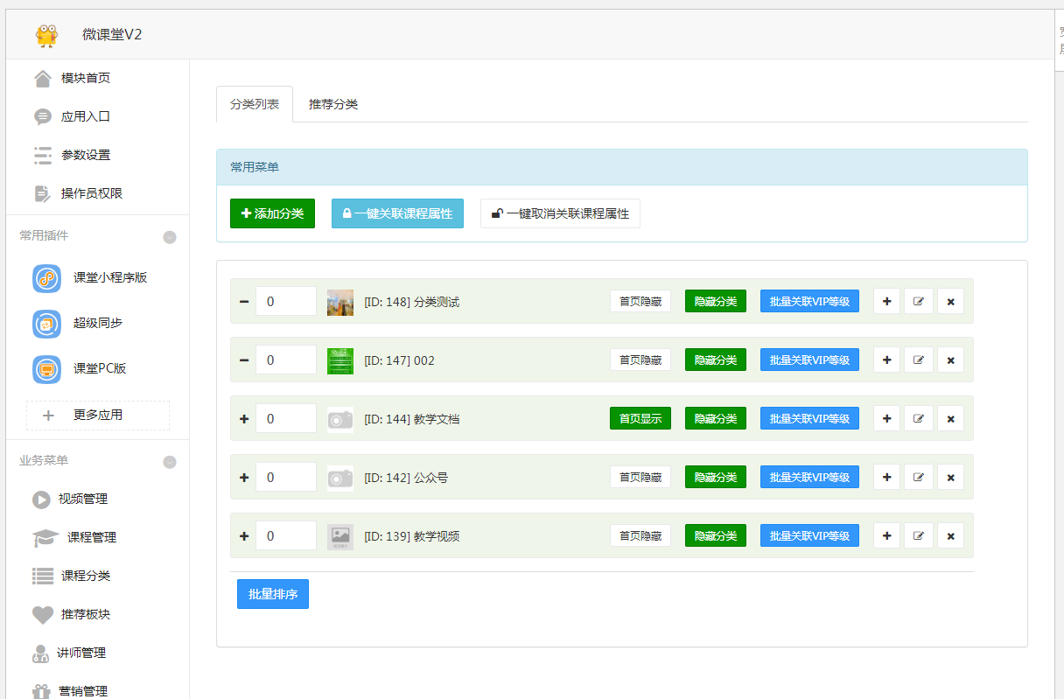Toggle 首页隐藏 for 公众号 category
Image resolution: width=1064 pixels, height=699 pixels.
[640, 477]
